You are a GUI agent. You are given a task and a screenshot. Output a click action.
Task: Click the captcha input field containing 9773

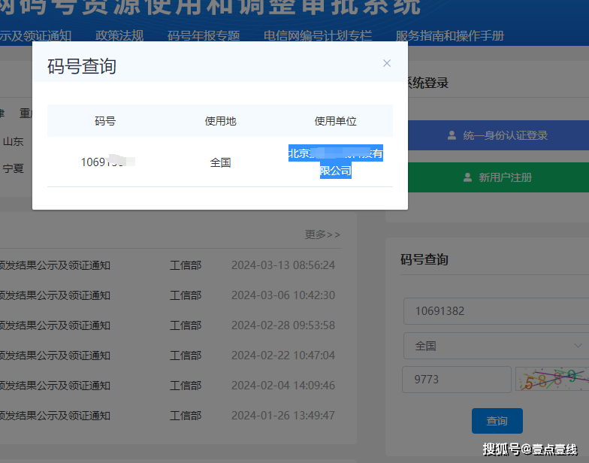point(457,380)
